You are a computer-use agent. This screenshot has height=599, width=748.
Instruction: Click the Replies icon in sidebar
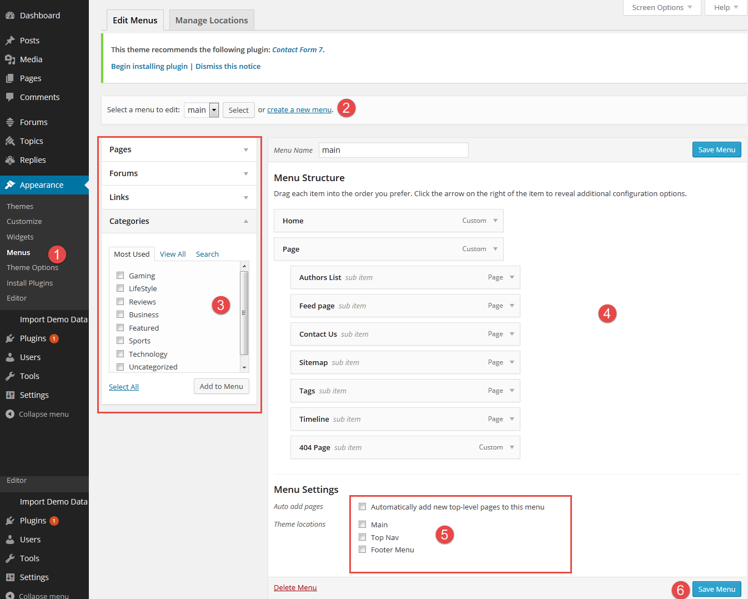pyautogui.click(x=10, y=160)
